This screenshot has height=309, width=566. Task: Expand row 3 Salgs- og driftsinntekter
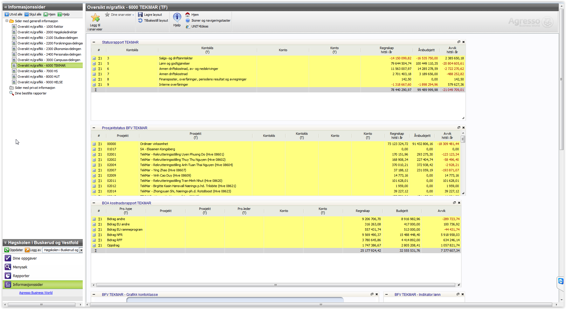point(94,58)
